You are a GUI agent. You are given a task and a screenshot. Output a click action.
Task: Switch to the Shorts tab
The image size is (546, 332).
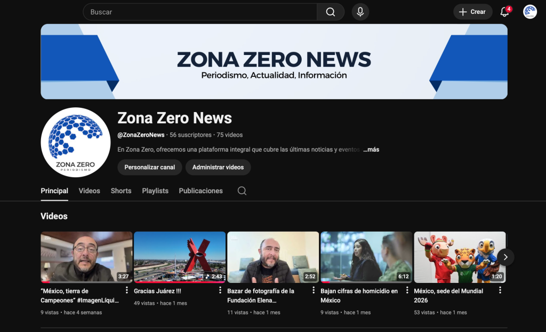pyautogui.click(x=121, y=191)
